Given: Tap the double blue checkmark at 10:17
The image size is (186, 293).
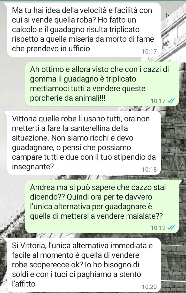Looking at the screenshot, I should click(x=171, y=101).
